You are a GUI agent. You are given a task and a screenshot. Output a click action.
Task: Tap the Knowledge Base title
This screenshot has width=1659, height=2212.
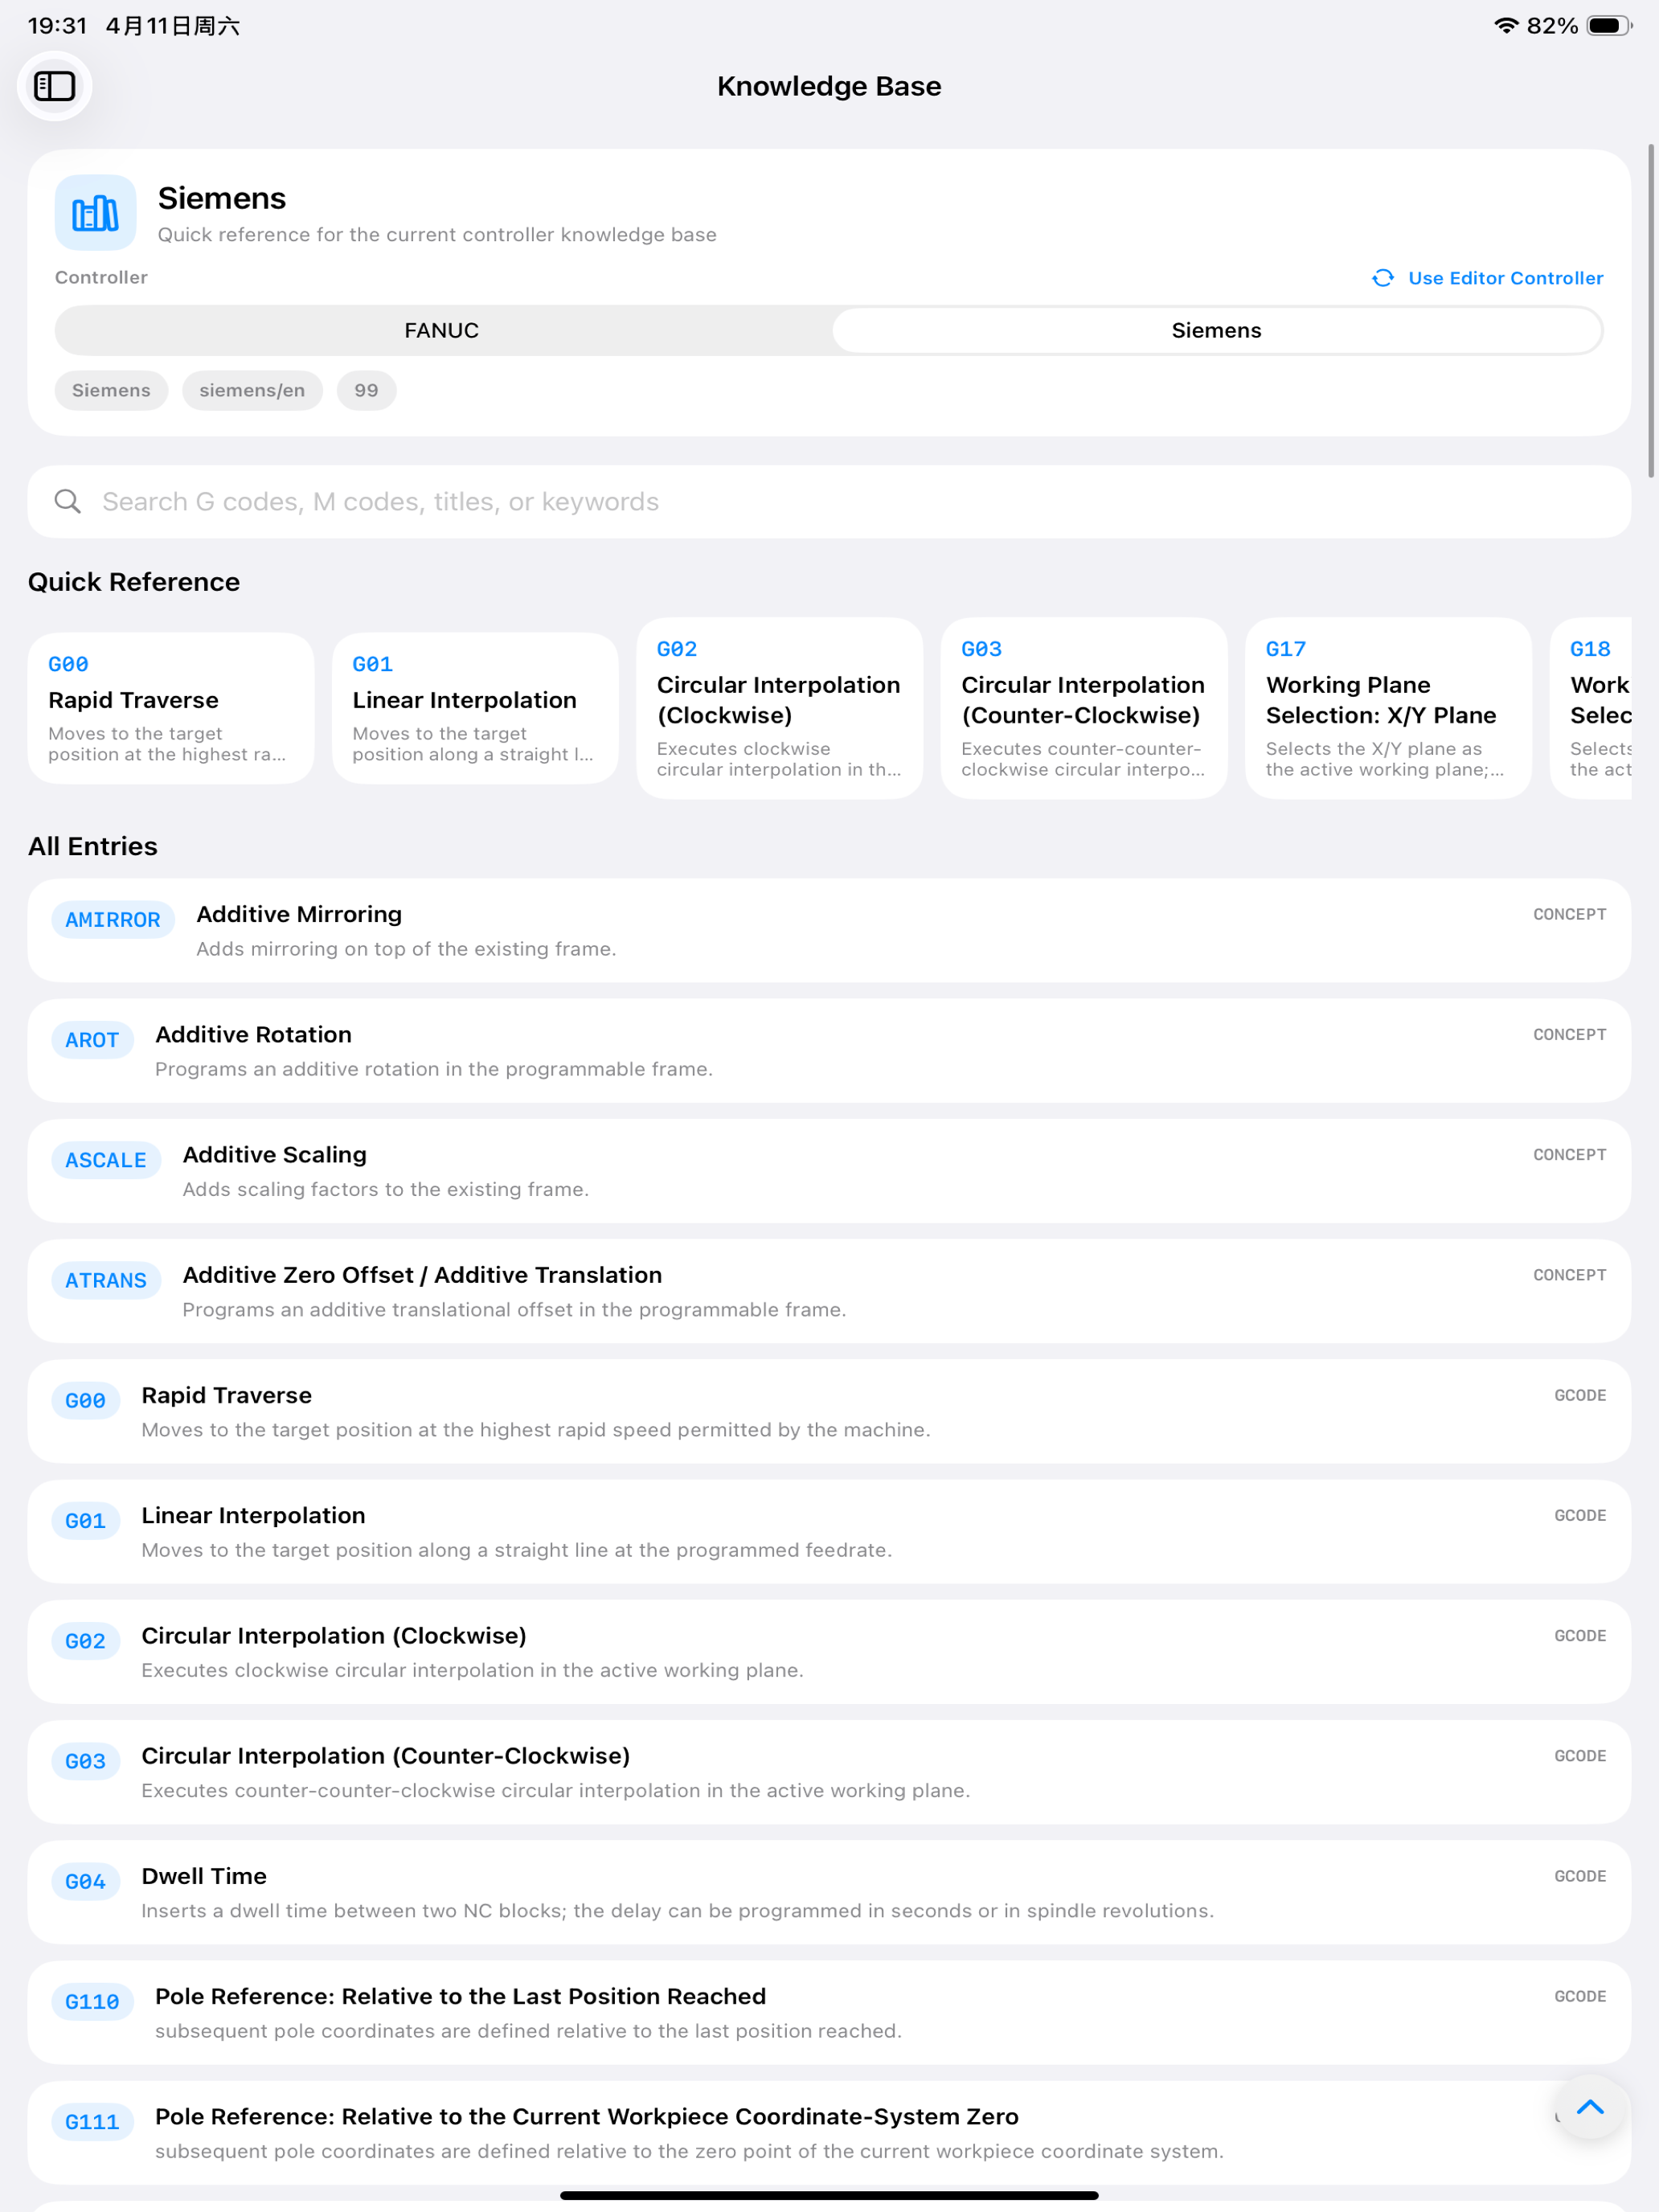829,86
